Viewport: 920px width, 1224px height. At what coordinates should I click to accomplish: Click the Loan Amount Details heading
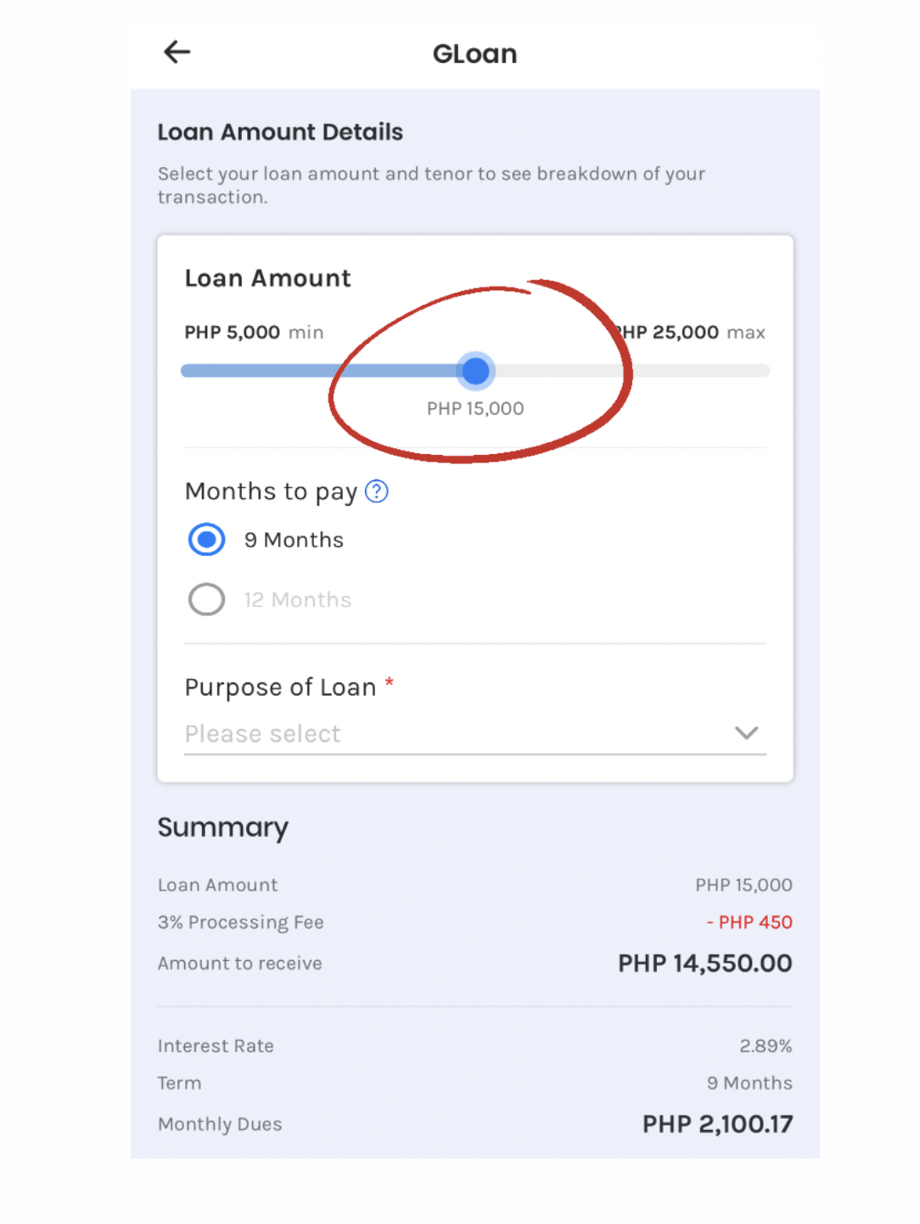[x=280, y=132]
